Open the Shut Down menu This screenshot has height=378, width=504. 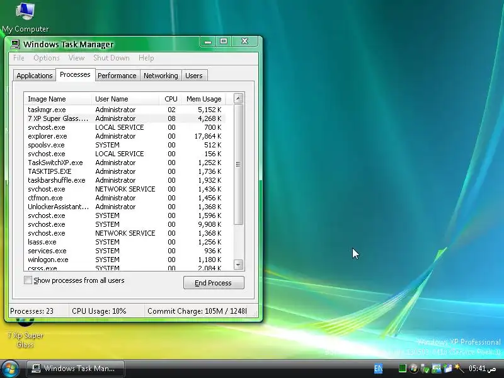click(x=112, y=58)
